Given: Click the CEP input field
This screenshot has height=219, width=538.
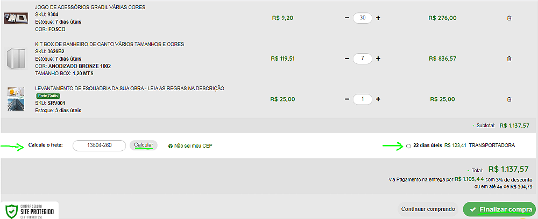Looking at the screenshot, I should 99,145.
